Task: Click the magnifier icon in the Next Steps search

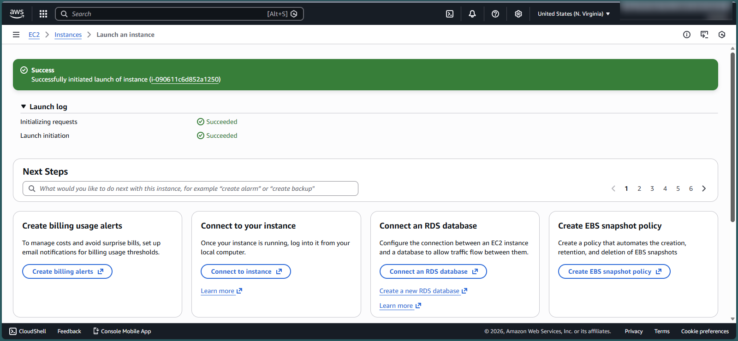Action: (x=32, y=188)
